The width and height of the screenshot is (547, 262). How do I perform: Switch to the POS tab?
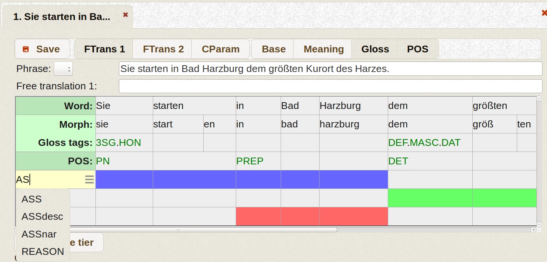pyautogui.click(x=418, y=49)
